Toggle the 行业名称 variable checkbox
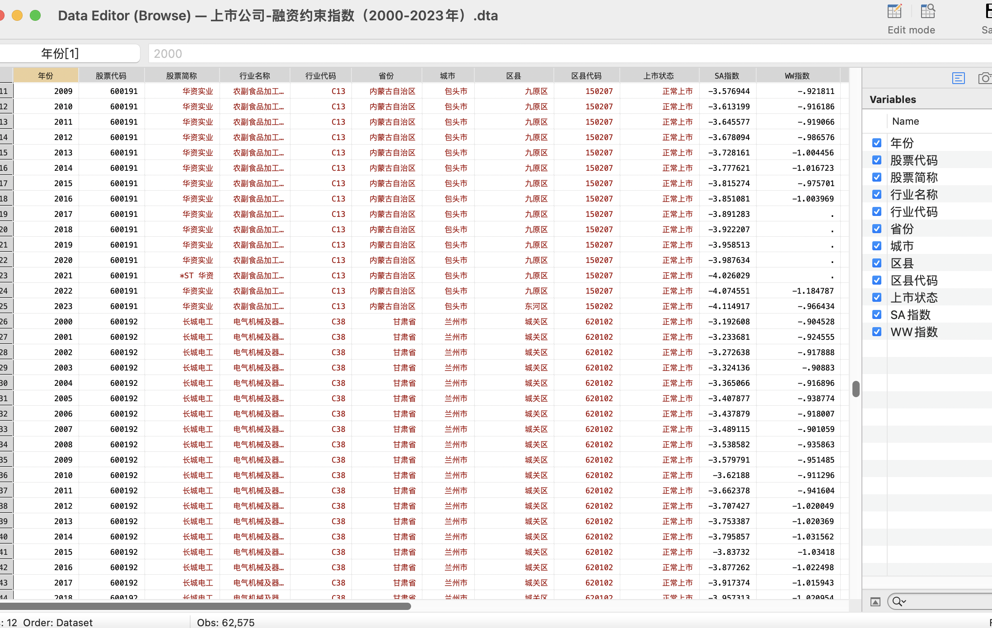Image resolution: width=992 pixels, height=628 pixels. pos(877,195)
